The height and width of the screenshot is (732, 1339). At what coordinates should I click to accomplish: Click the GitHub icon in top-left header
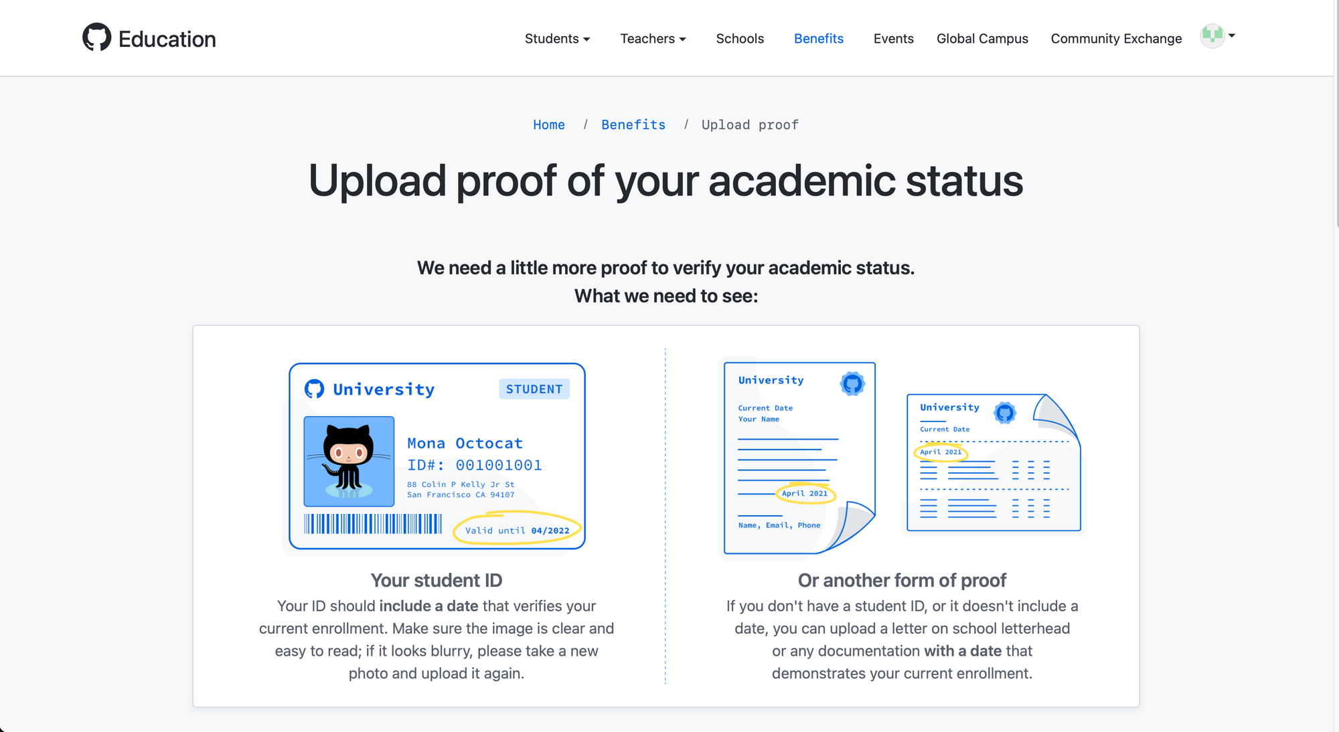[96, 38]
